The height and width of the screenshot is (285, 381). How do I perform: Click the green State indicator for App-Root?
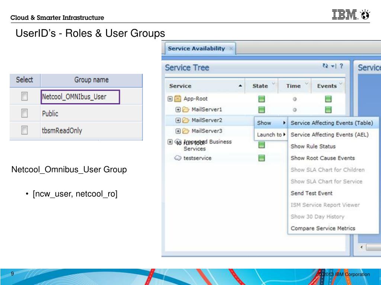262,99
